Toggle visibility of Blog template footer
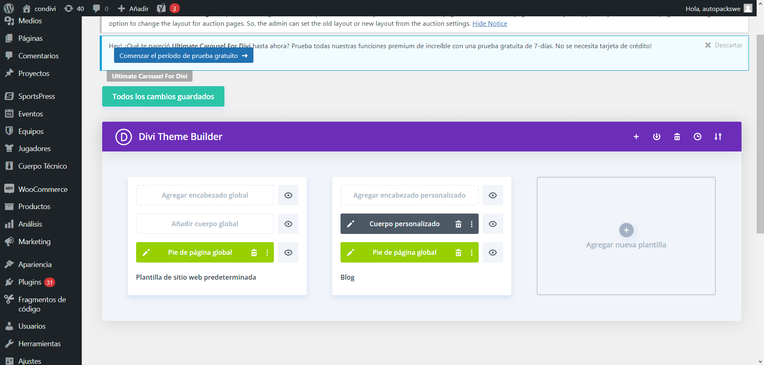Image resolution: width=764 pixels, height=365 pixels. click(x=493, y=252)
